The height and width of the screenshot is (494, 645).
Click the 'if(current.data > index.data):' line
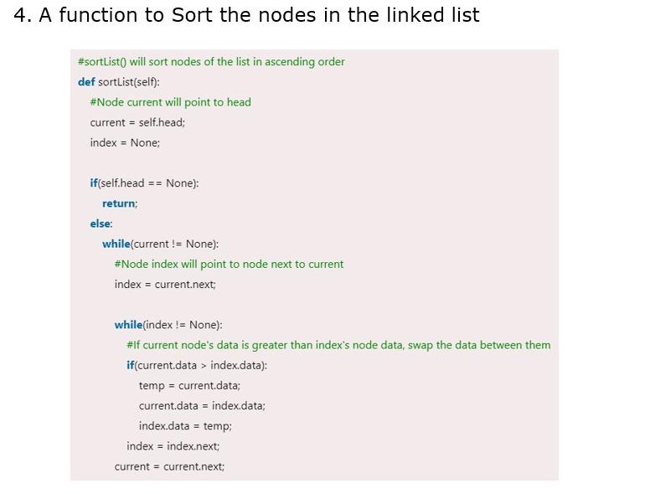pyautogui.click(x=197, y=365)
